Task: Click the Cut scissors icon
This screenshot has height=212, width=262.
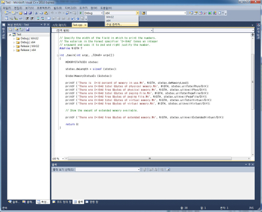Action: coord(36,13)
